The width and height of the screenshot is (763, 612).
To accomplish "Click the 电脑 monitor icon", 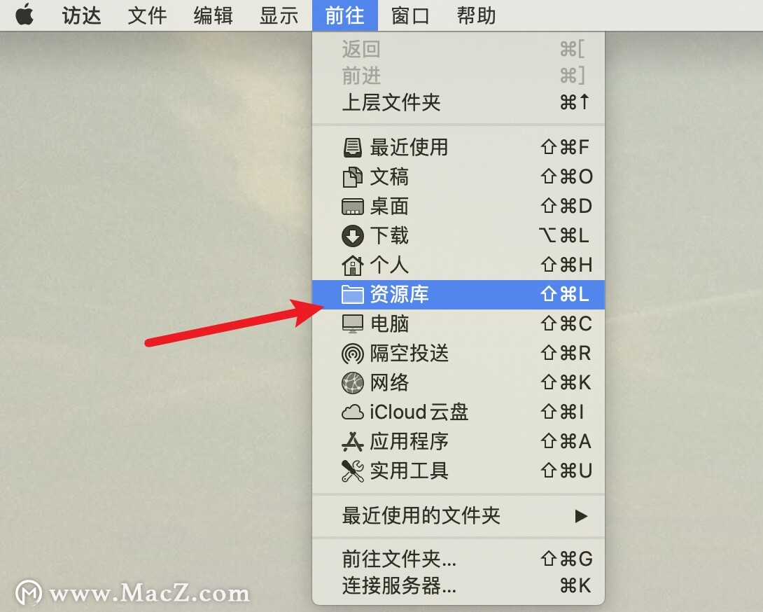I will pos(353,324).
